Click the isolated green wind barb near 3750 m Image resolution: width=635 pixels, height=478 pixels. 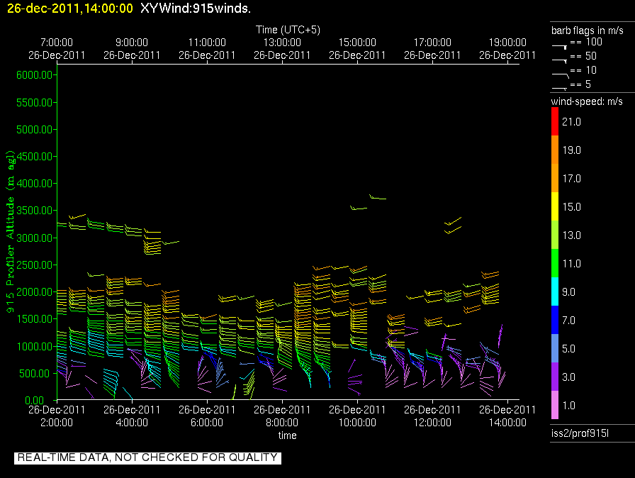coord(378,197)
